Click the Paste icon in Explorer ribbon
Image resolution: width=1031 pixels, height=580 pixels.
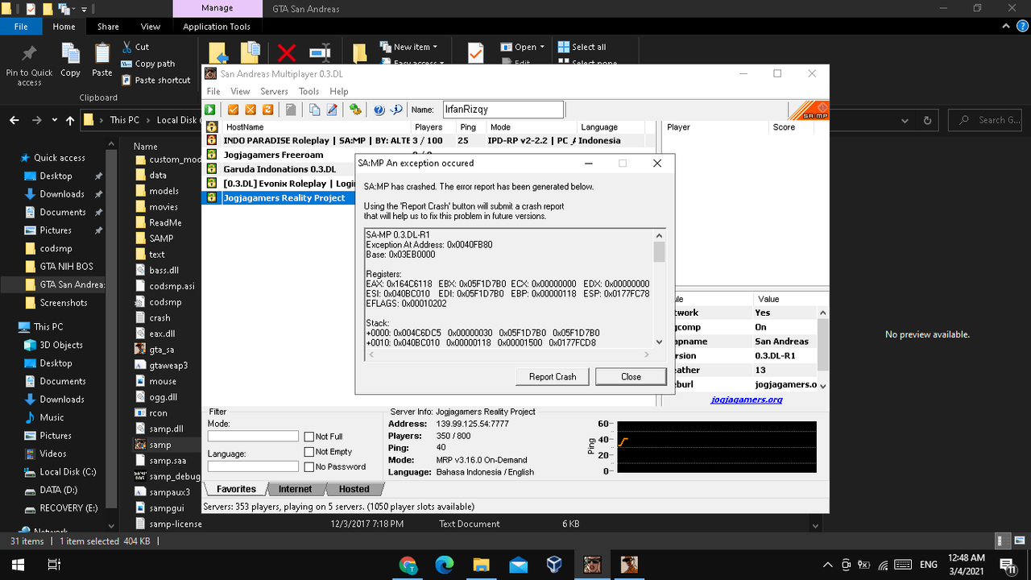coord(102,61)
